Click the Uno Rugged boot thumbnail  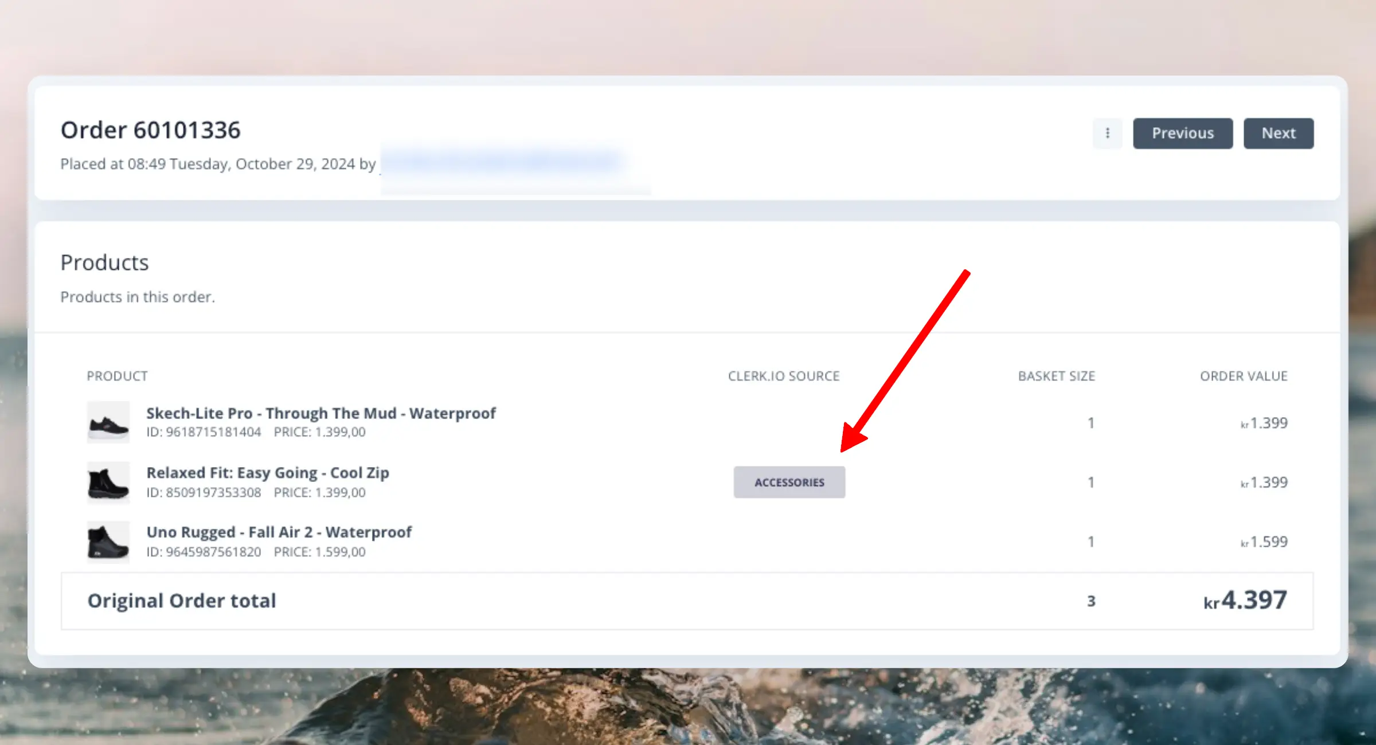[x=108, y=542]
